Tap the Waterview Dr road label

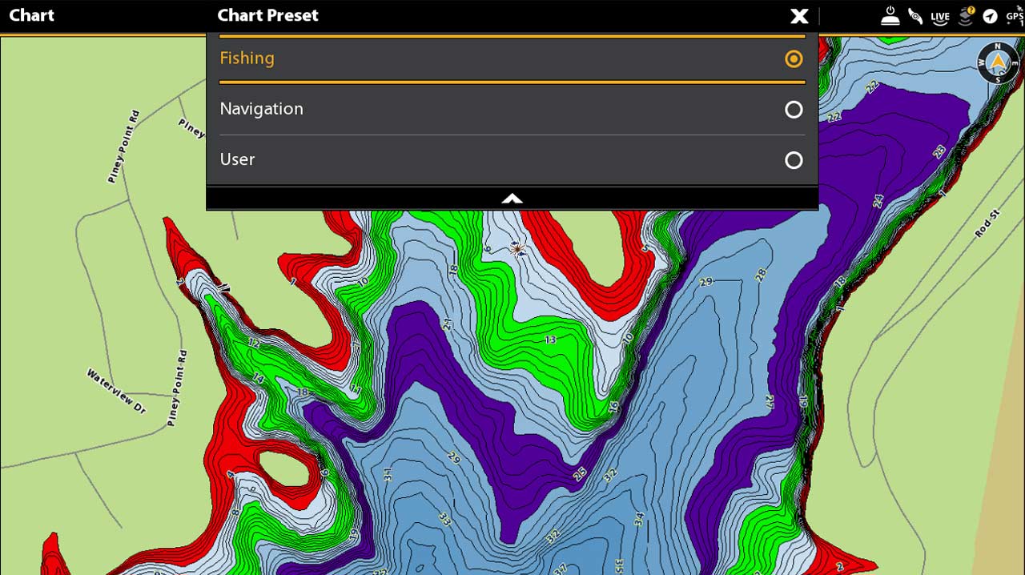pos(117,392)
